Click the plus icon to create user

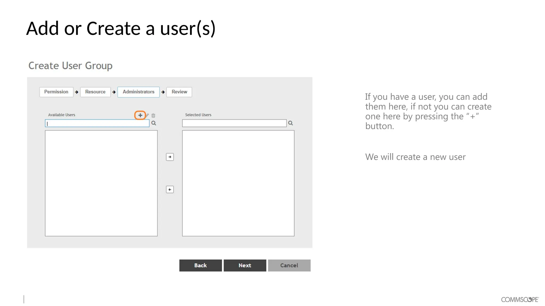pos(140,115)
